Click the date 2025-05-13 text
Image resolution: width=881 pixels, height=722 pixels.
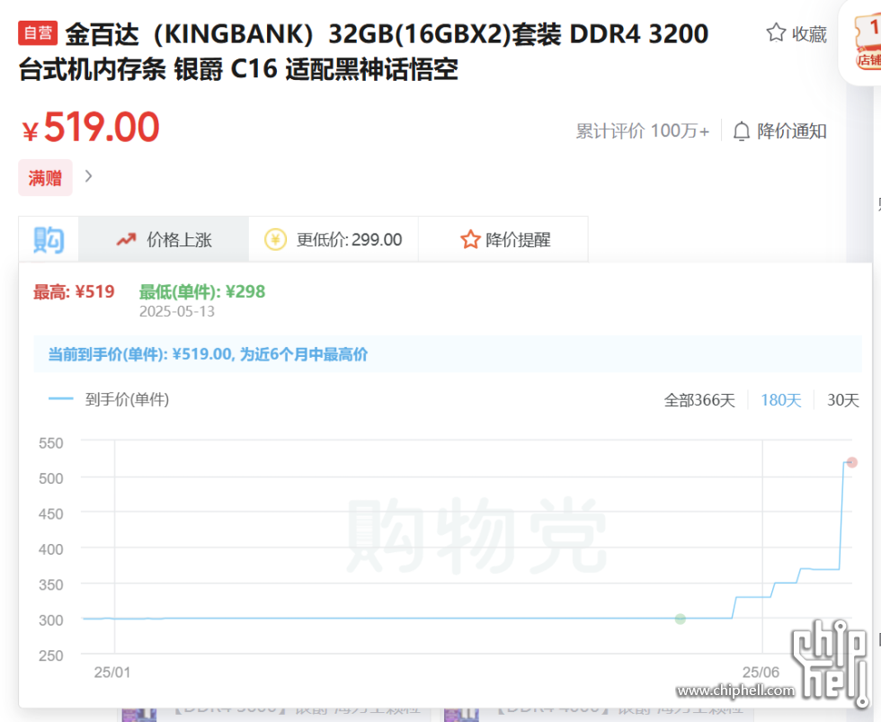pyautogui.click(x=177, y=312)
